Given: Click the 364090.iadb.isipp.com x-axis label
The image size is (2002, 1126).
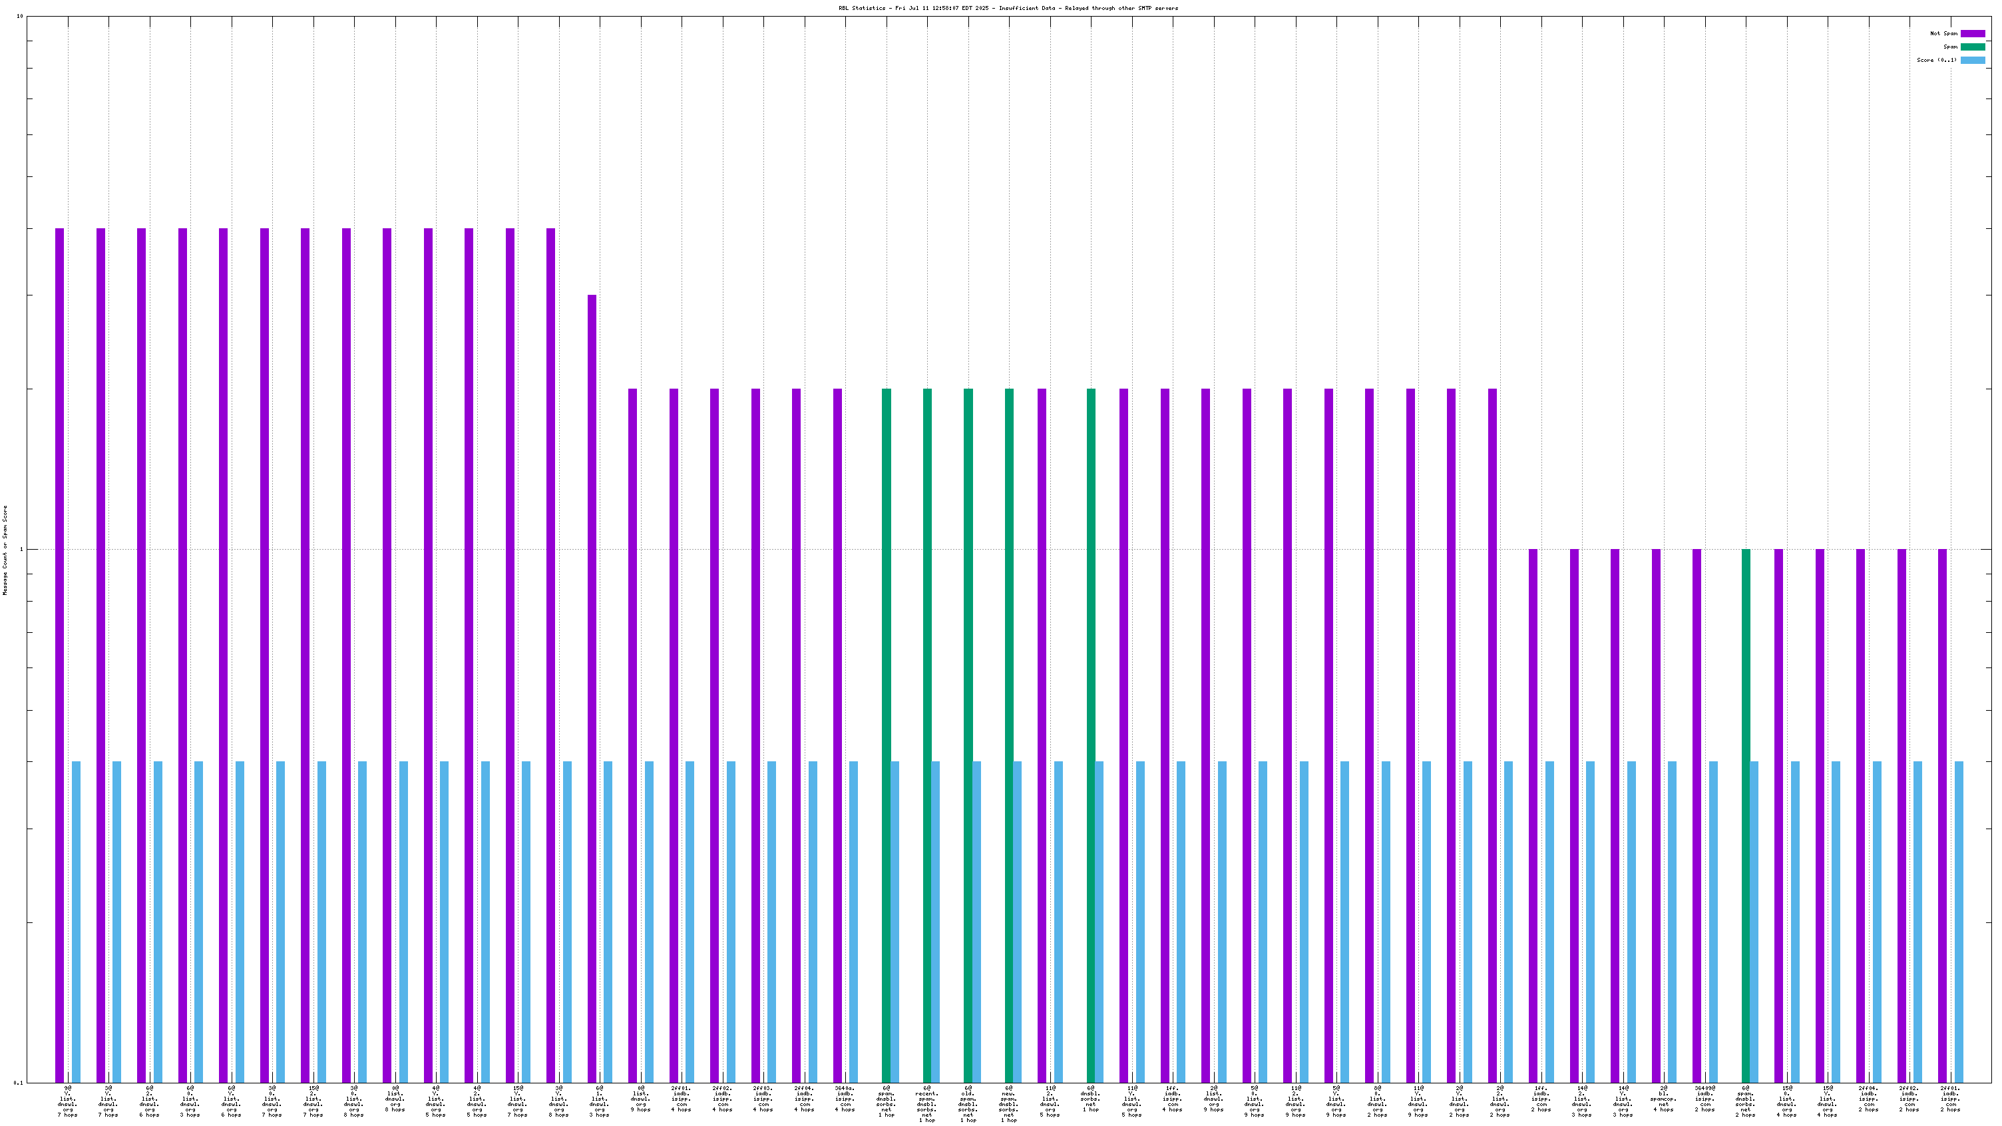Looking at the screenshot, I should (1704, 1099).
